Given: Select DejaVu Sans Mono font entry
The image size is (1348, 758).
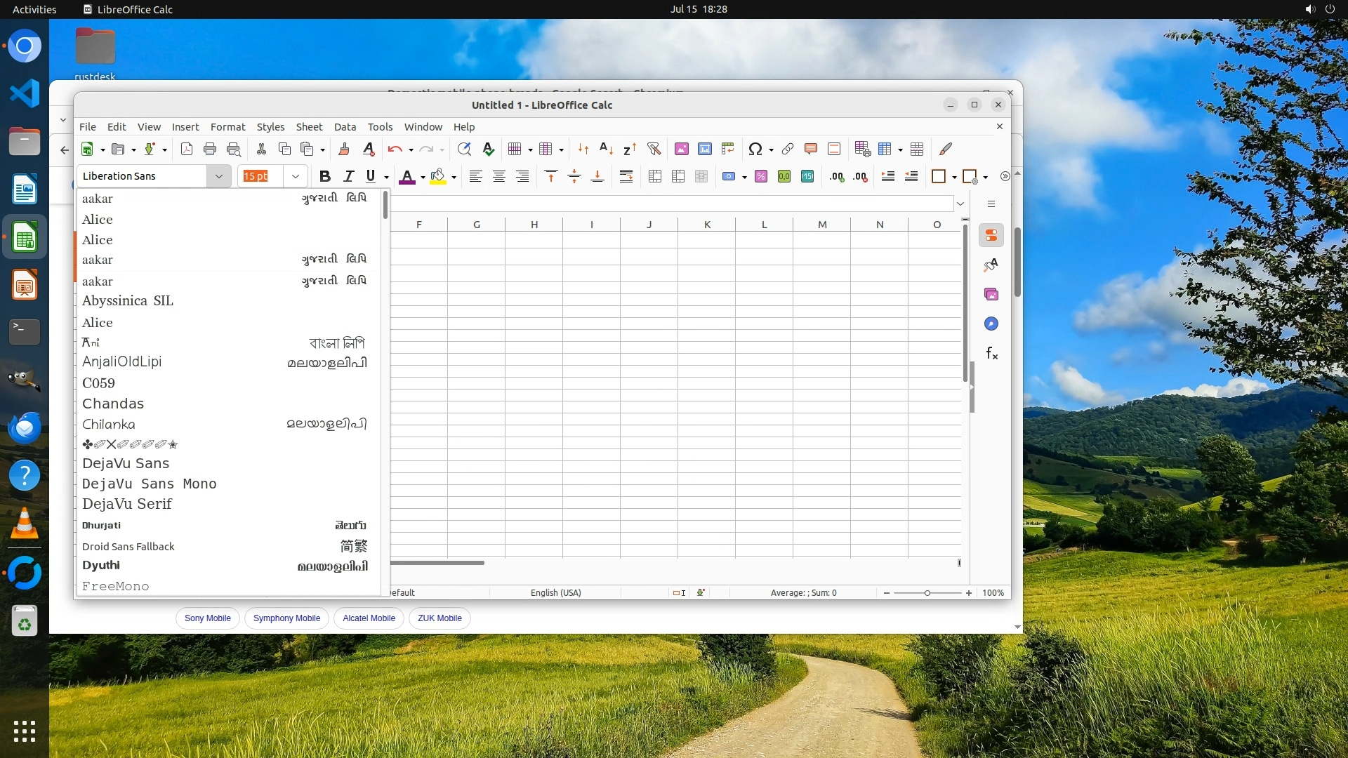Looking at the screenshot, I should click(149, 484).
